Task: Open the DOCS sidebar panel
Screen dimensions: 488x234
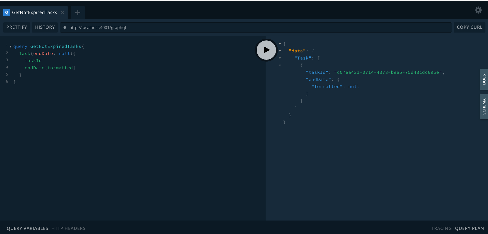Action: [x=484, y=80]
